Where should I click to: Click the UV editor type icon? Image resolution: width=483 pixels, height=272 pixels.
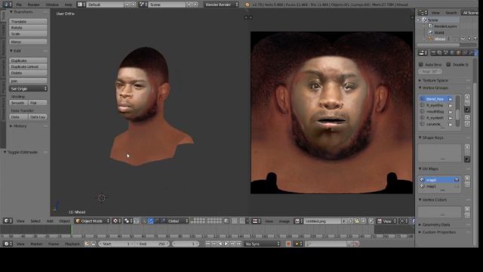point(256,221)
